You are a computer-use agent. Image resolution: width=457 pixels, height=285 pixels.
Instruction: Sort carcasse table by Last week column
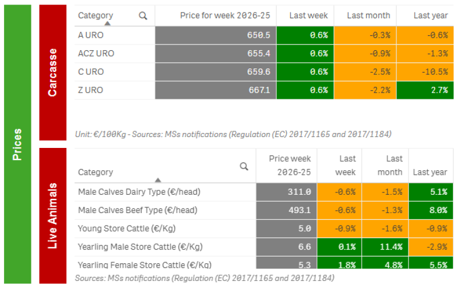pos(308,15)
